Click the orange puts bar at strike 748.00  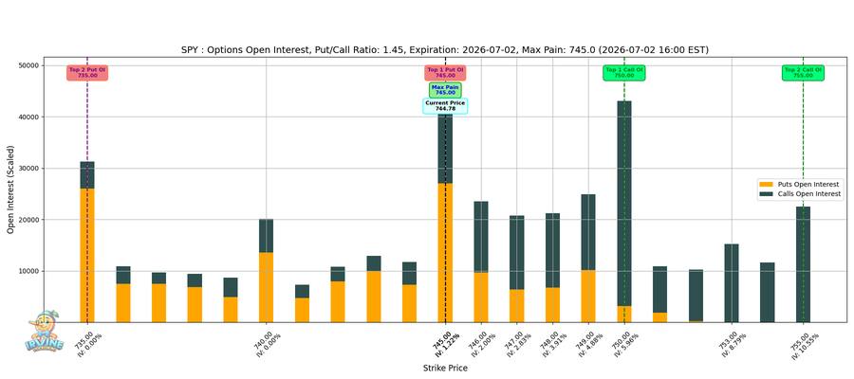[553, 305]
